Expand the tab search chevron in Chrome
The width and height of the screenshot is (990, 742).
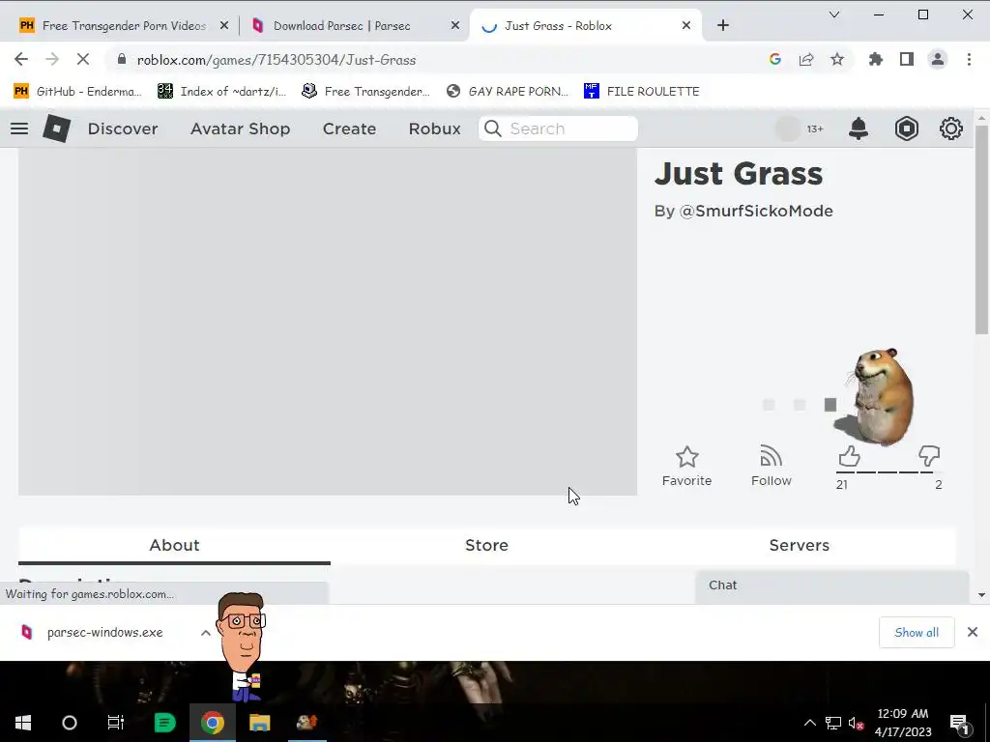pos(834,14)
